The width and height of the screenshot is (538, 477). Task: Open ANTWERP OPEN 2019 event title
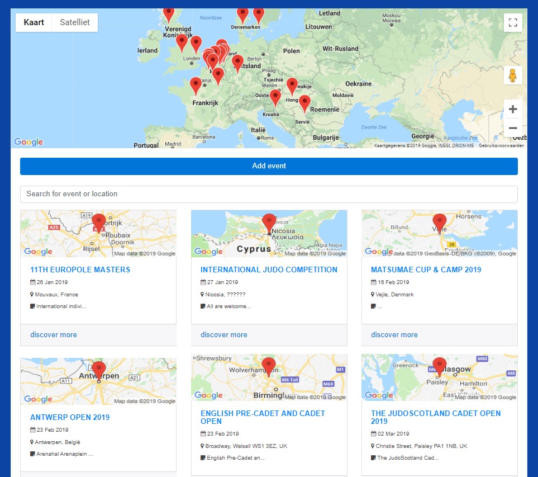[x=70, y=418]
